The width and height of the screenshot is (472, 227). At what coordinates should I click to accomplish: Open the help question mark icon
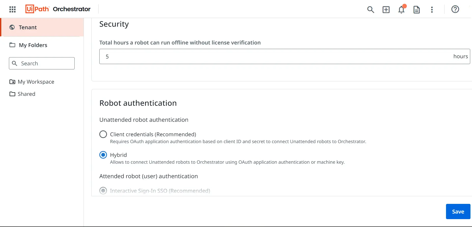pyautogui.click(x=455, y=9)
